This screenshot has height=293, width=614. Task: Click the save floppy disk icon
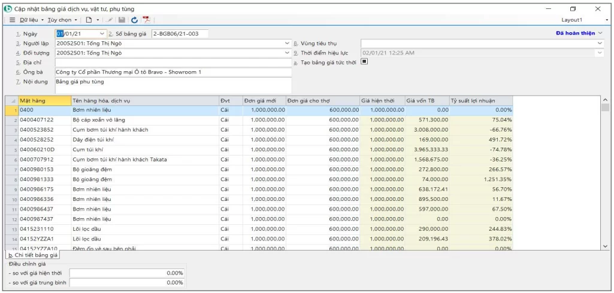(x=122, y=20)
